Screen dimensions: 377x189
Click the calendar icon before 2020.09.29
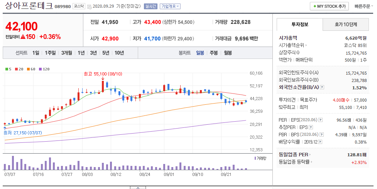coord(89,7)
